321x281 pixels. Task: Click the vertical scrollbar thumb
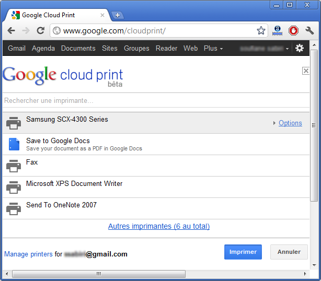[314, 125]
